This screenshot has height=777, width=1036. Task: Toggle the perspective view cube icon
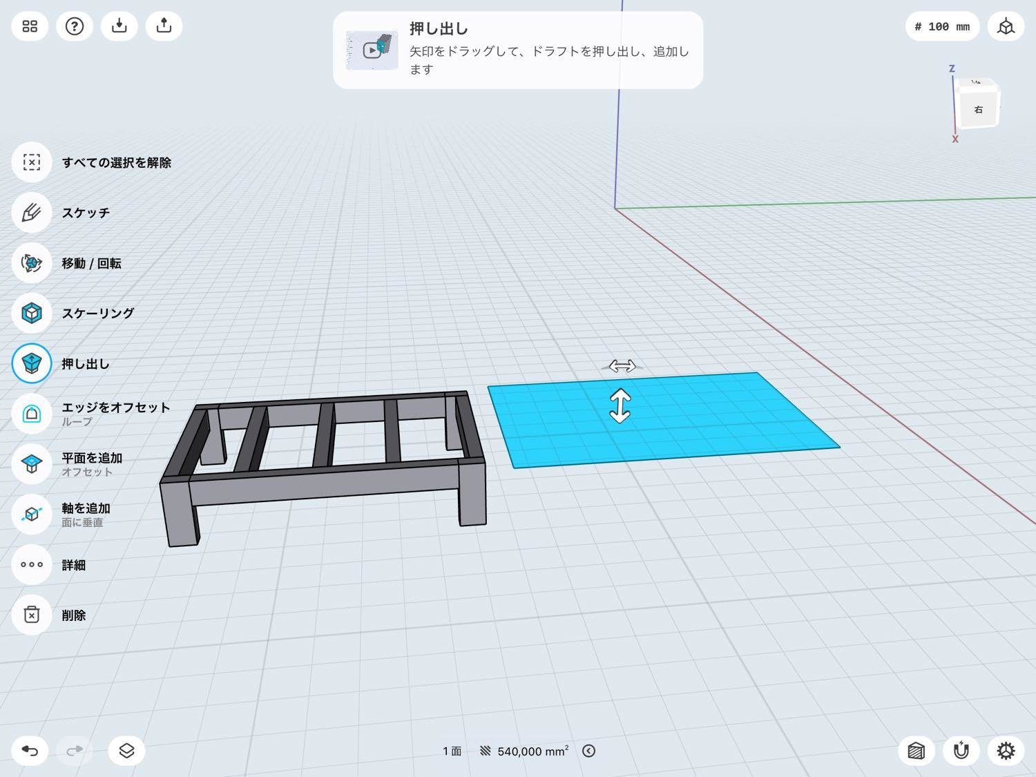pos(1006,27)
